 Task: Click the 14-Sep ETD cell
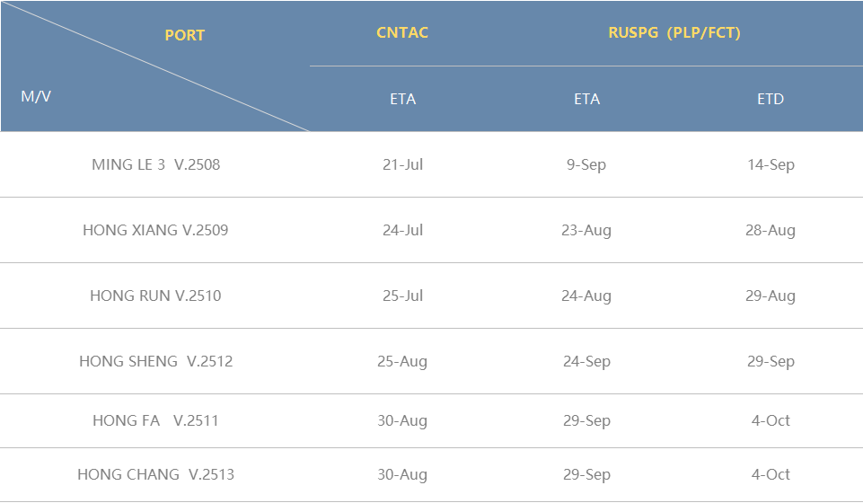pos(771,164)
